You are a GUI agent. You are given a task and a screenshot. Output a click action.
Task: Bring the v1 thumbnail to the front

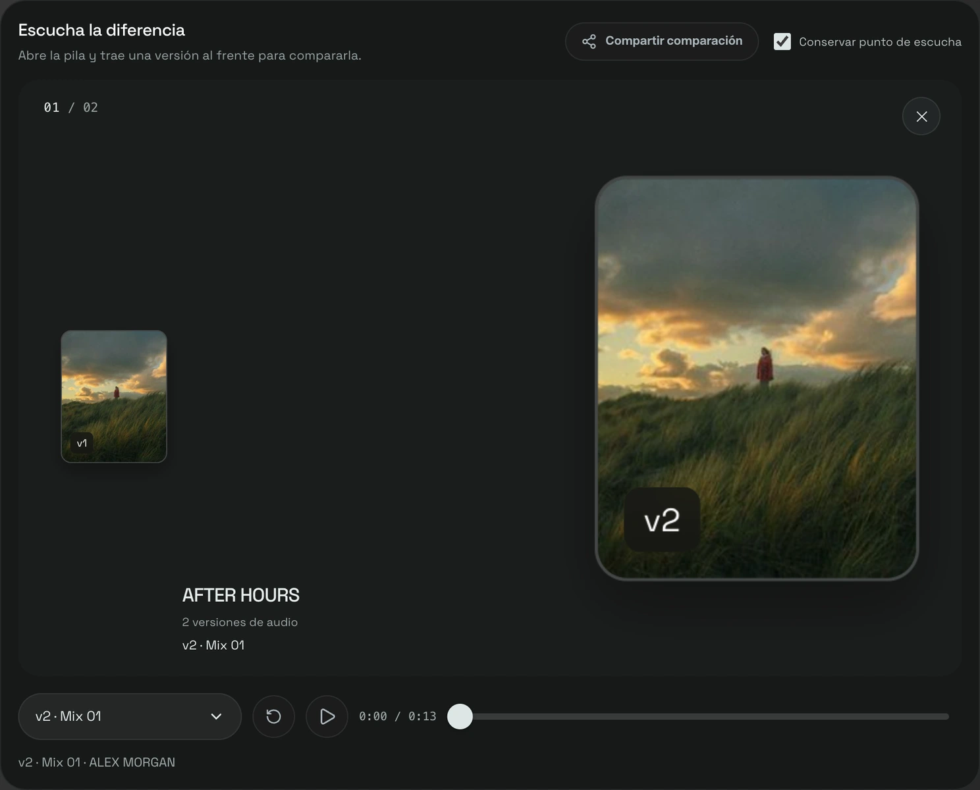(x=114, y=396)
